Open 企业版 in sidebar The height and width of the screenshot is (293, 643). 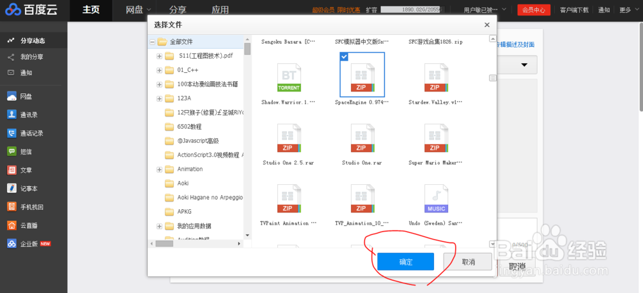(29, 243)
